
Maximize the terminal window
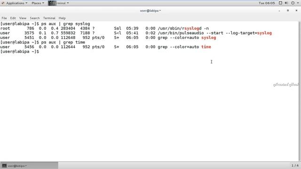pyautogui.click(x=288, y=10)
